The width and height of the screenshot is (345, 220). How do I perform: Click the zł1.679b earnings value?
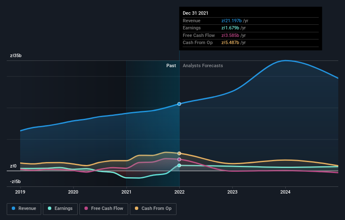230,28
